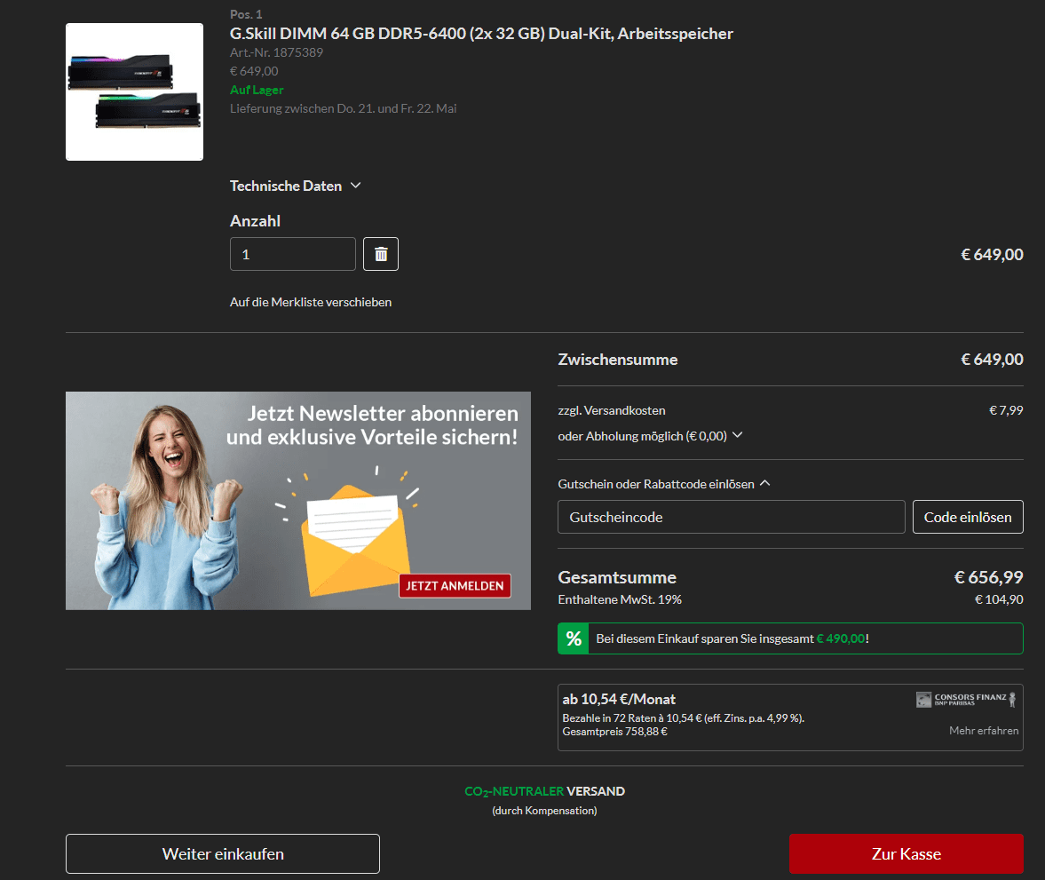Open the newsletter envelope banner image
The width and height of the screenshot is (1045, 880).
tap(298, 501)
